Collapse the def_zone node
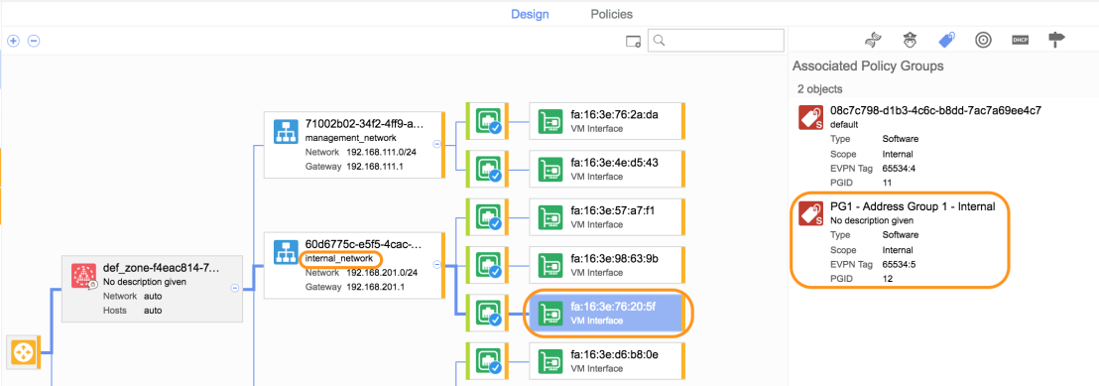Image resolution: width=1099 pixels, height=386 pixels. point(235,288)
